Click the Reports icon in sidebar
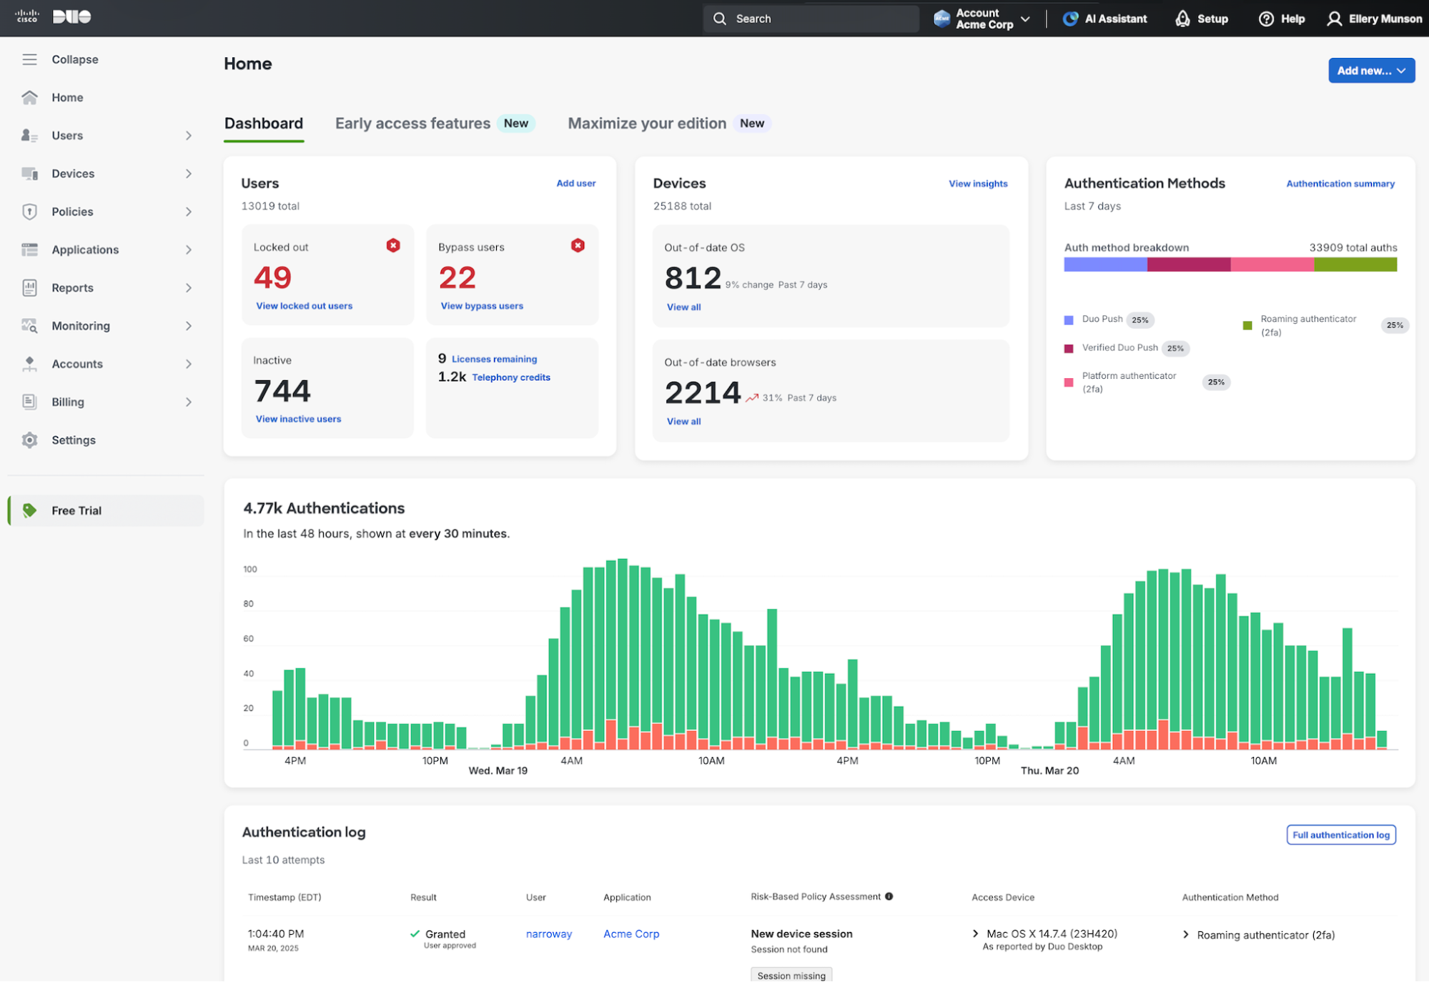This screenshot has width=1429, height=982. pos(29,287)
